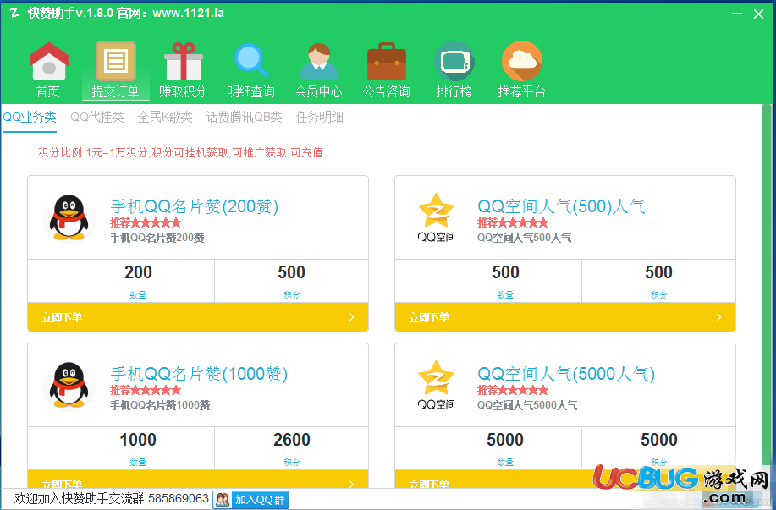Screen dimensions: 776x510
Task: Open the 手机QQ名片赞(1000赞) title link
Action: (199, 374)
